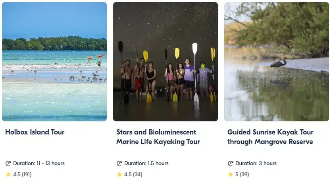Select the Holbox Island beach photo thumbnail

point(54,62)
